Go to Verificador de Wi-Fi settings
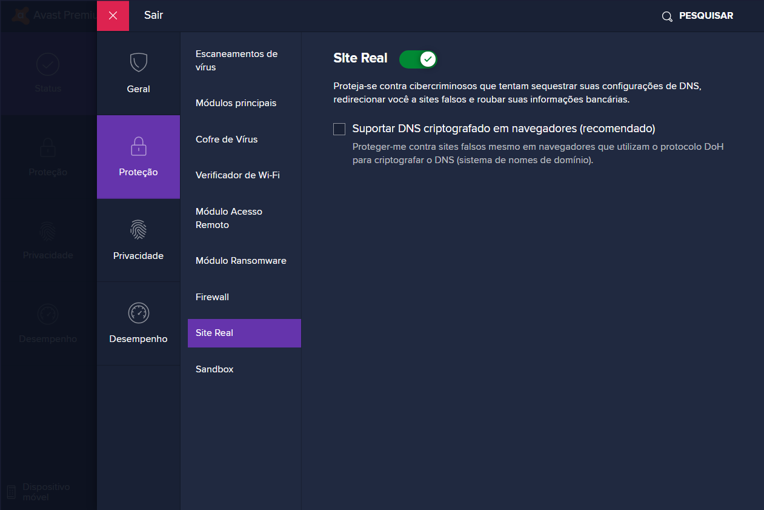764x510 pixels. pos(238,175)
